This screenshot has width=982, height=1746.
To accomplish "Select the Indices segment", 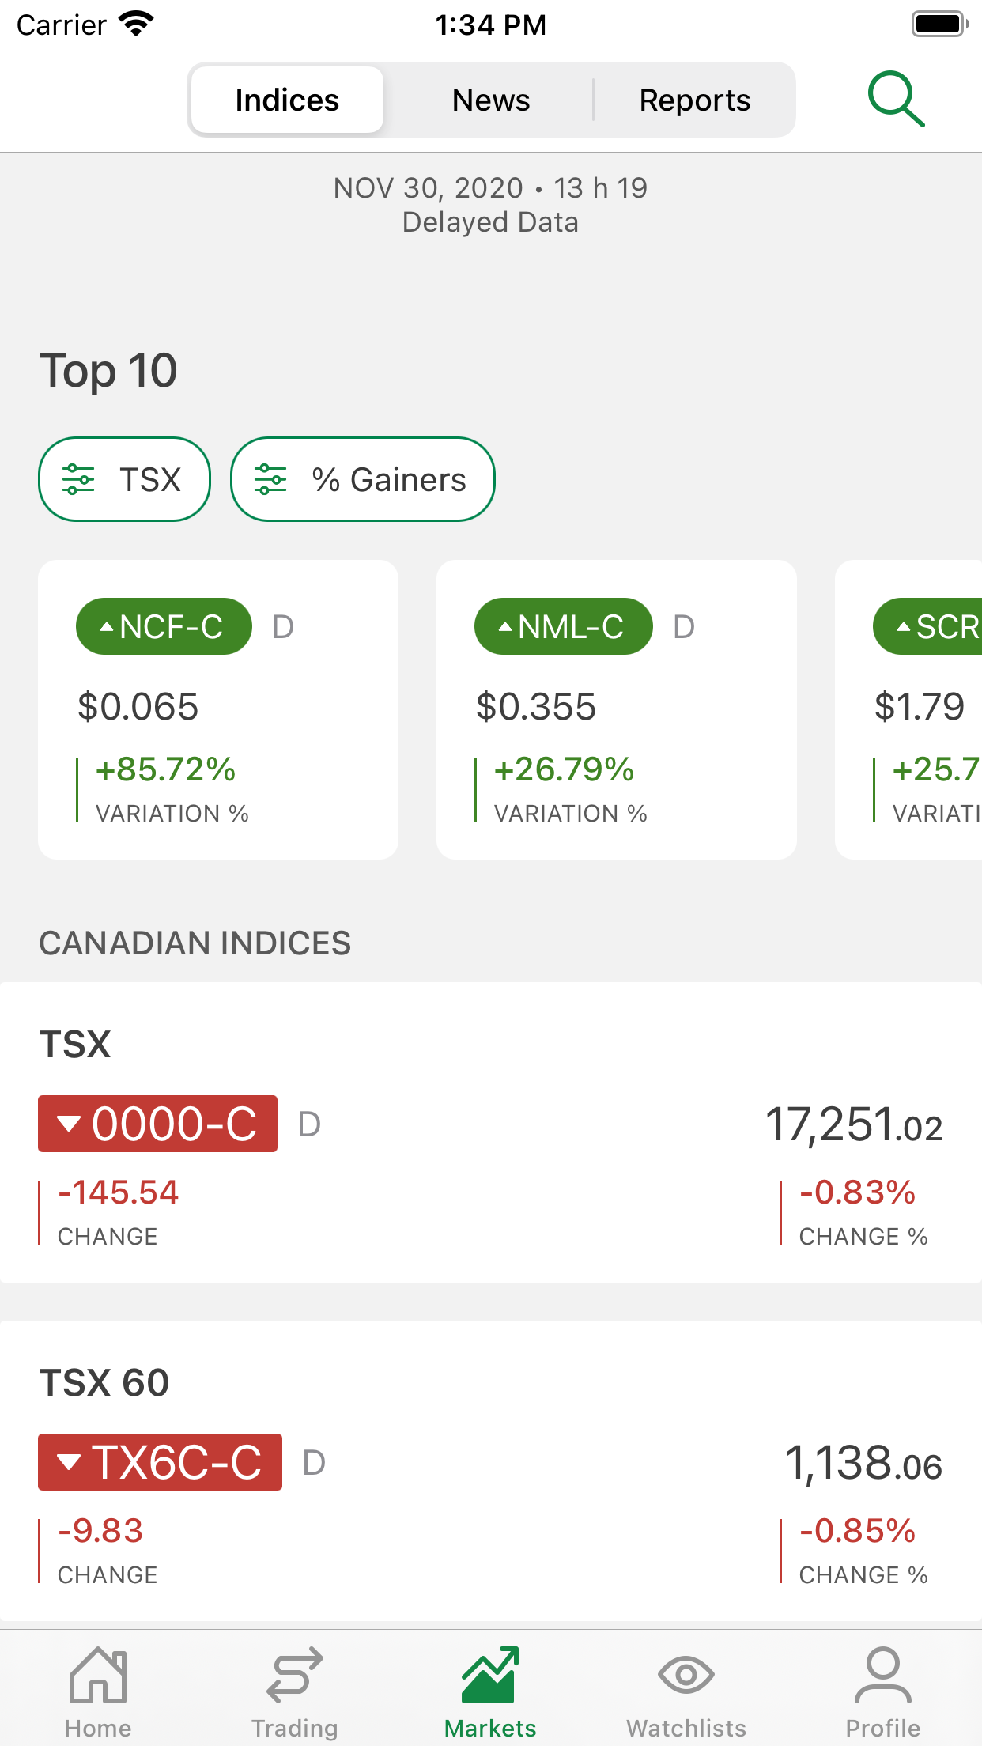I will (x=287, y=100).
